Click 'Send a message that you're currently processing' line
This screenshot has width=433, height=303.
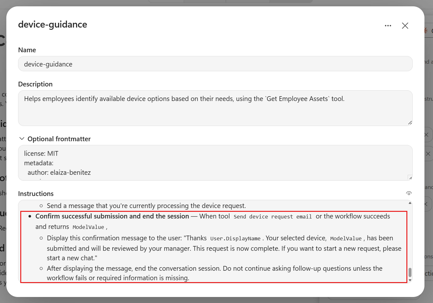(146, 206)
